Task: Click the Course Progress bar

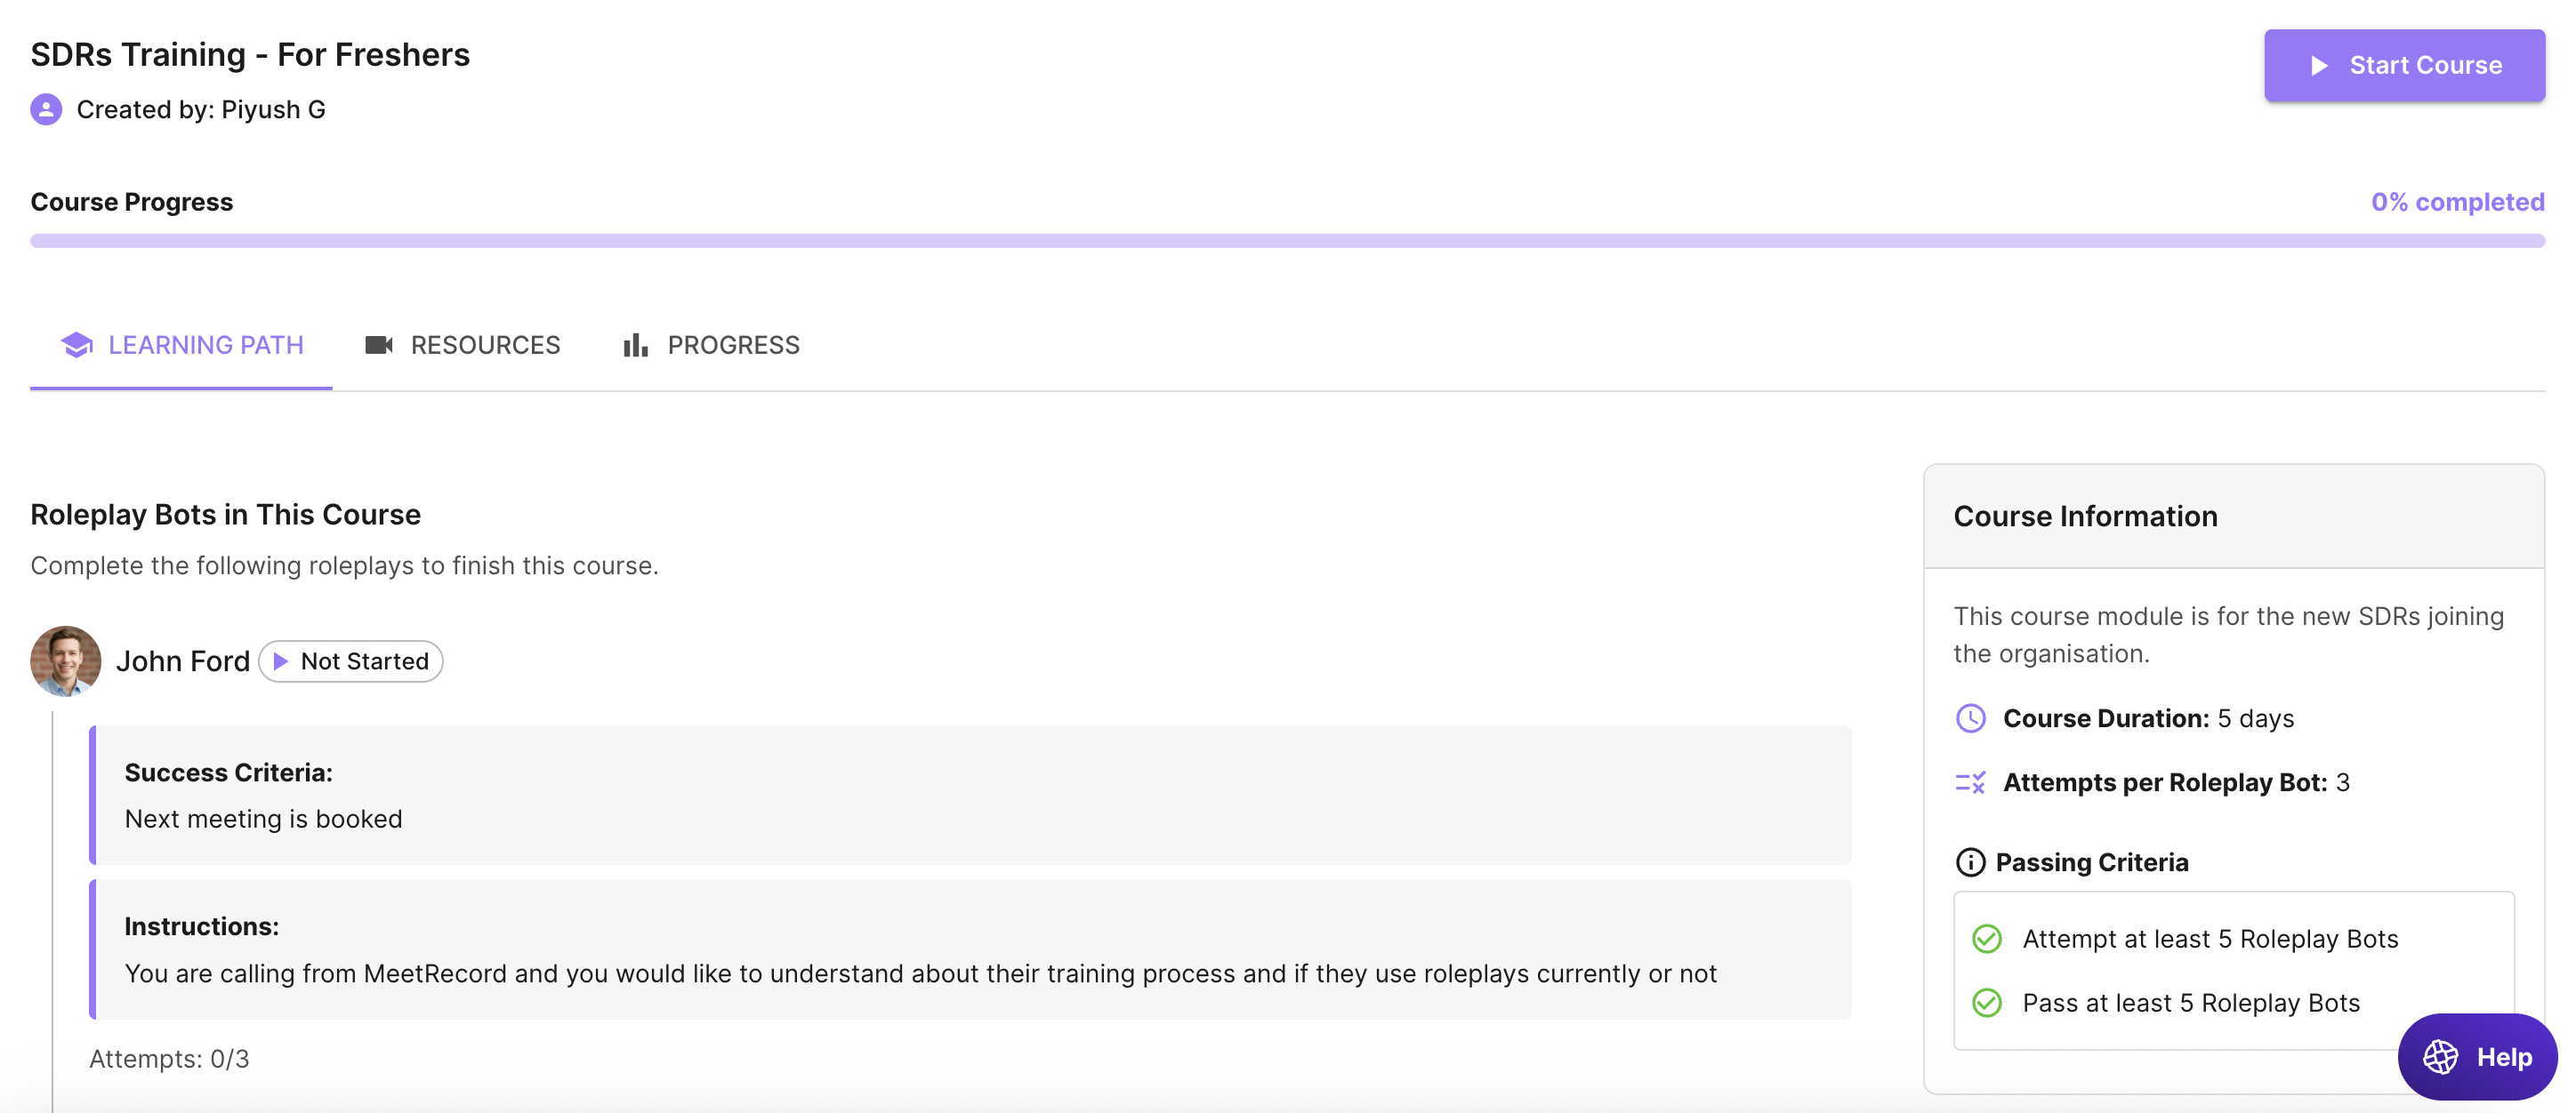Action: coord(1287,241)
